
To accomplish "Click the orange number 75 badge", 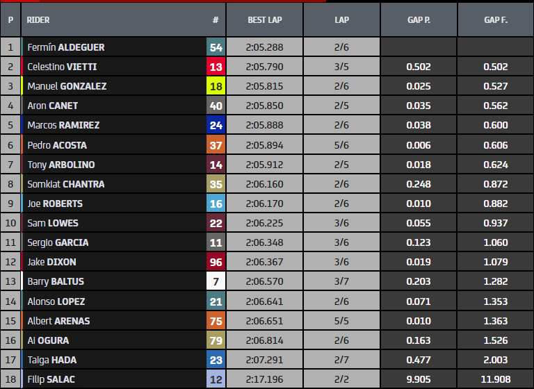I will tap(216, 321).
